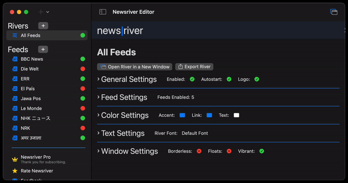Toggle the Die Welt red status dot

tap(83, 69)
